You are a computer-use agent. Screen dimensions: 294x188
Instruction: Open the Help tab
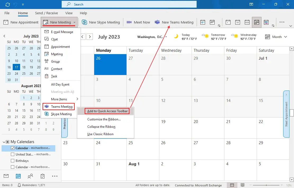83,13
